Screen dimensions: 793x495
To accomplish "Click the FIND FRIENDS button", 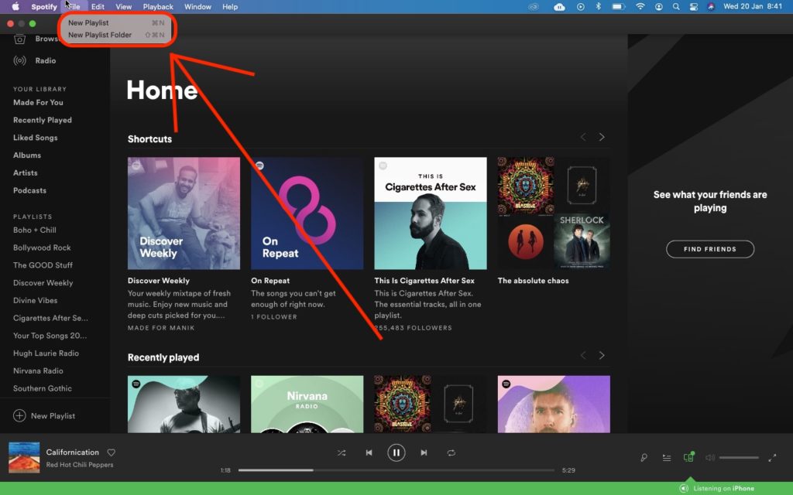I will click(x=709, y=249).
